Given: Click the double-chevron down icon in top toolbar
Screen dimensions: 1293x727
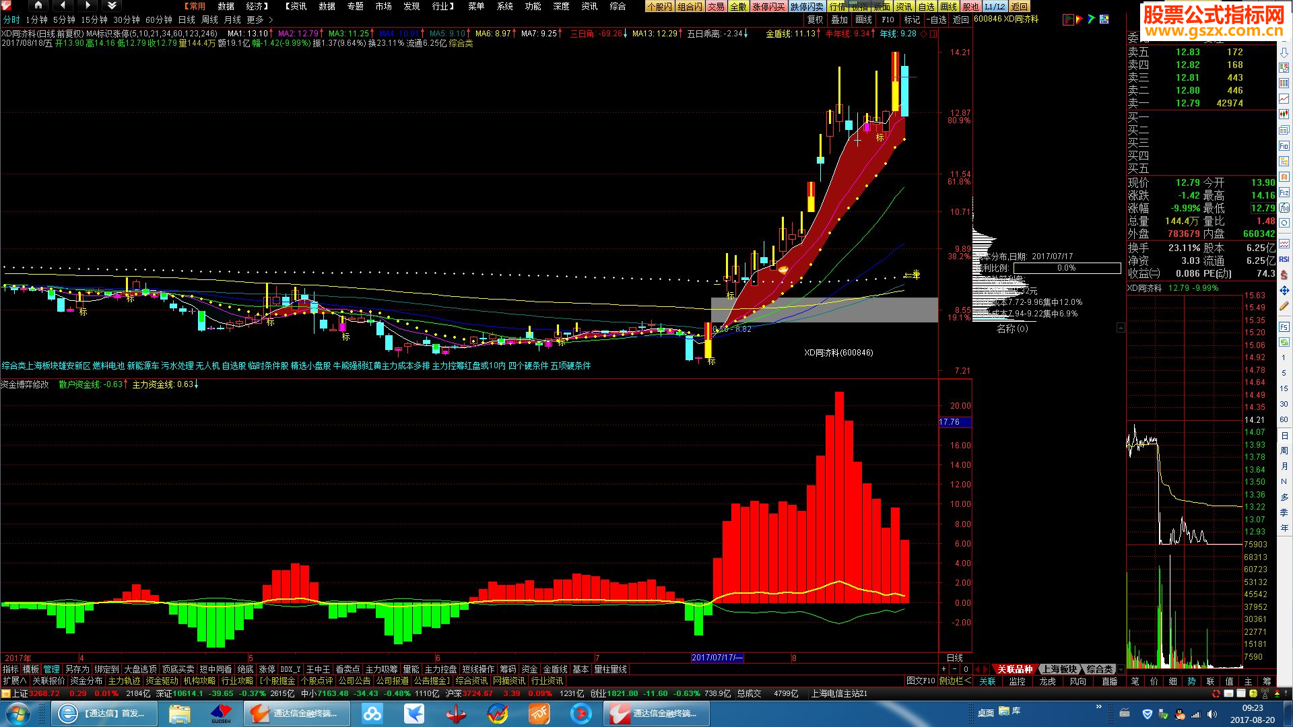Looking at the screenshot, I should click(x=112, y=5).
